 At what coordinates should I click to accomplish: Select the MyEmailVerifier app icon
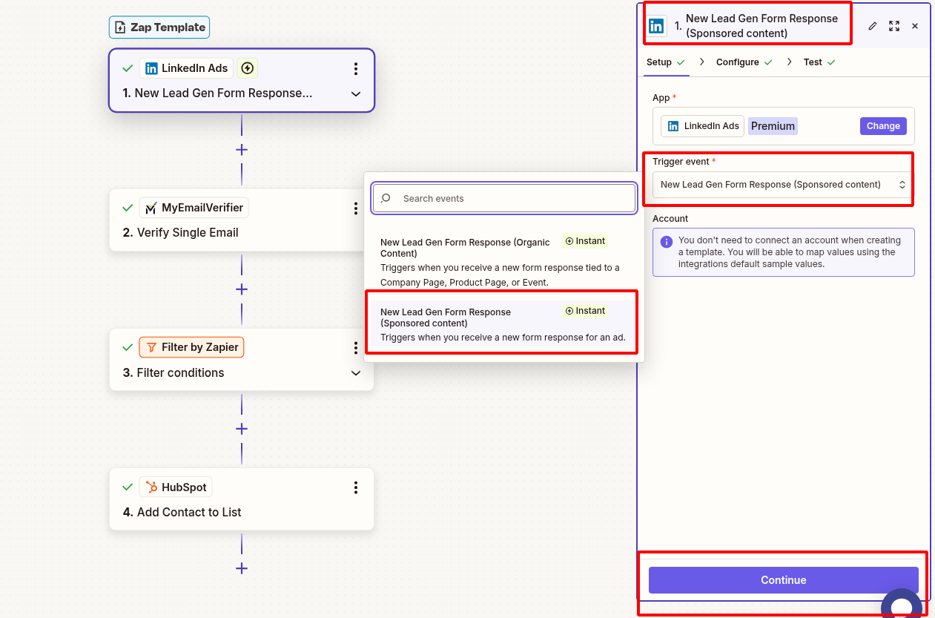pyautogui.click(x=151, y=207)
